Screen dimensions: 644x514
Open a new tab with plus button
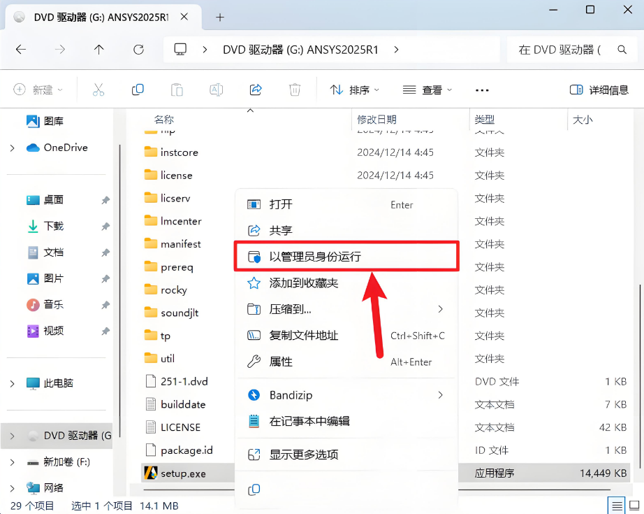pos(220,17)
